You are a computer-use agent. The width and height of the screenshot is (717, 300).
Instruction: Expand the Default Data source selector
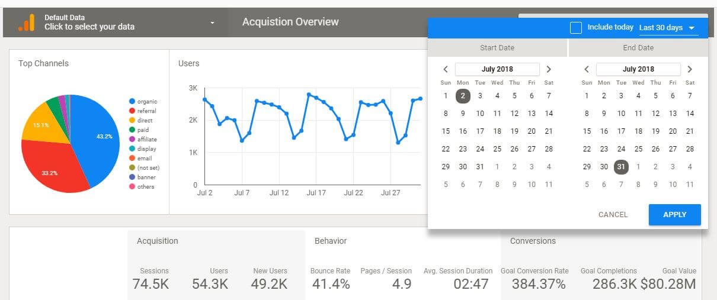[x=212, y=23]
